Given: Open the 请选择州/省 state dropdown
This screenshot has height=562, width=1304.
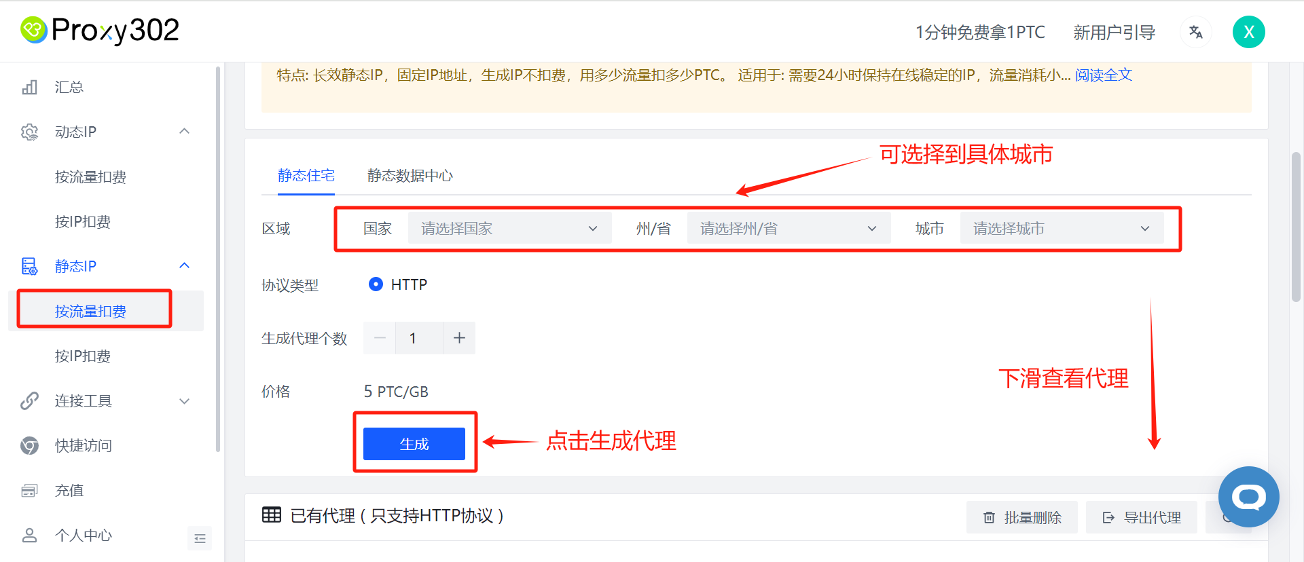Looking at the screenshot, I should [789, 228].
